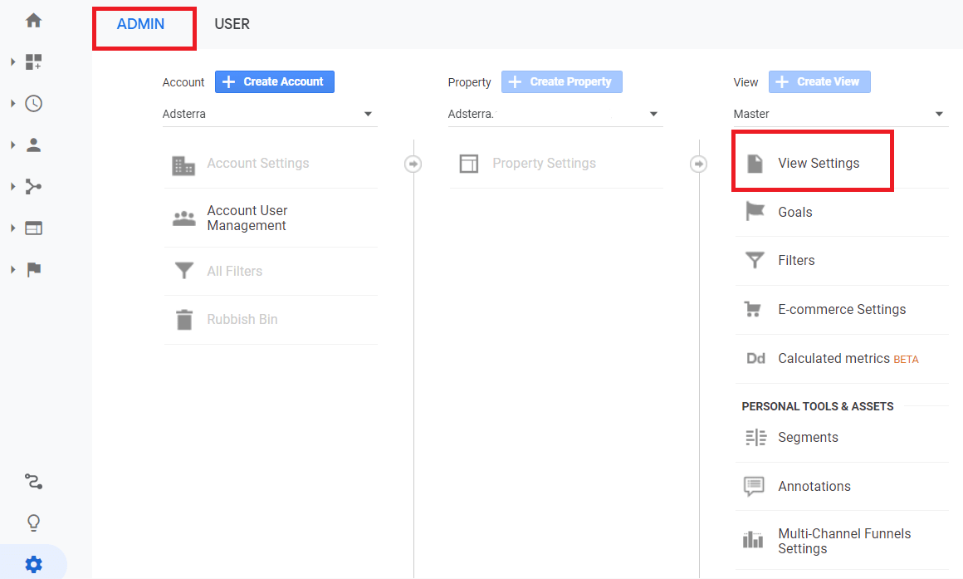Select the Customization icon in the sidebar
Image resolution: width=963 pixels, height=579 pixels.
pyautogui.click(x=32, y=61)
